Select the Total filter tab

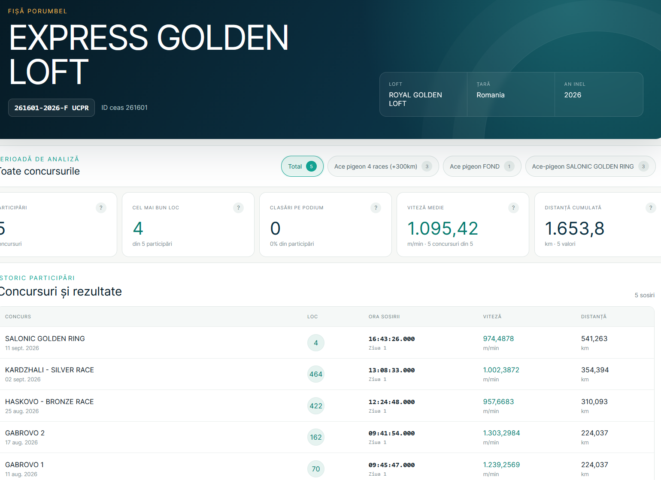[302, 166]
